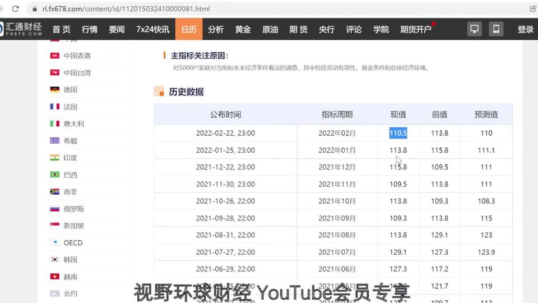This screenshot has height=303, width=538.
Task: Click the Singapore flag icon
Action: (x=54, y=226)
